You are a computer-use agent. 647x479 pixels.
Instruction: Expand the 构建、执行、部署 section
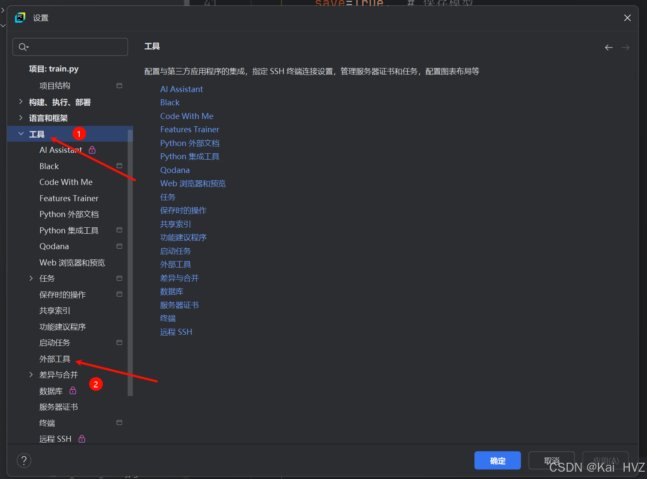click(21, 102)
